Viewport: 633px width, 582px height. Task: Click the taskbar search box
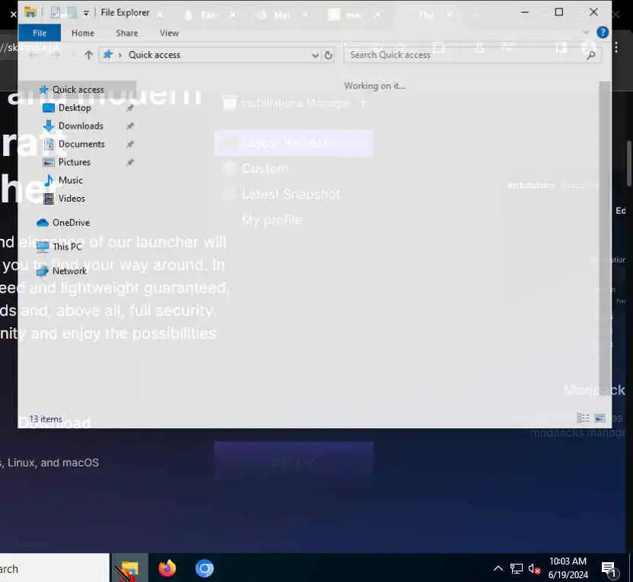tap(54, 568)
